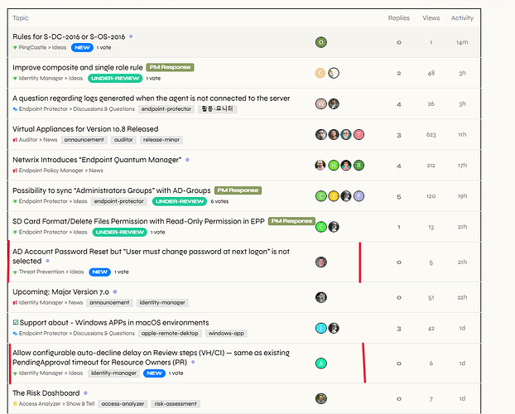Open the poster avatar on The Risk Dashboard row
The image size is (515, 414).
(x=321, y=398)
